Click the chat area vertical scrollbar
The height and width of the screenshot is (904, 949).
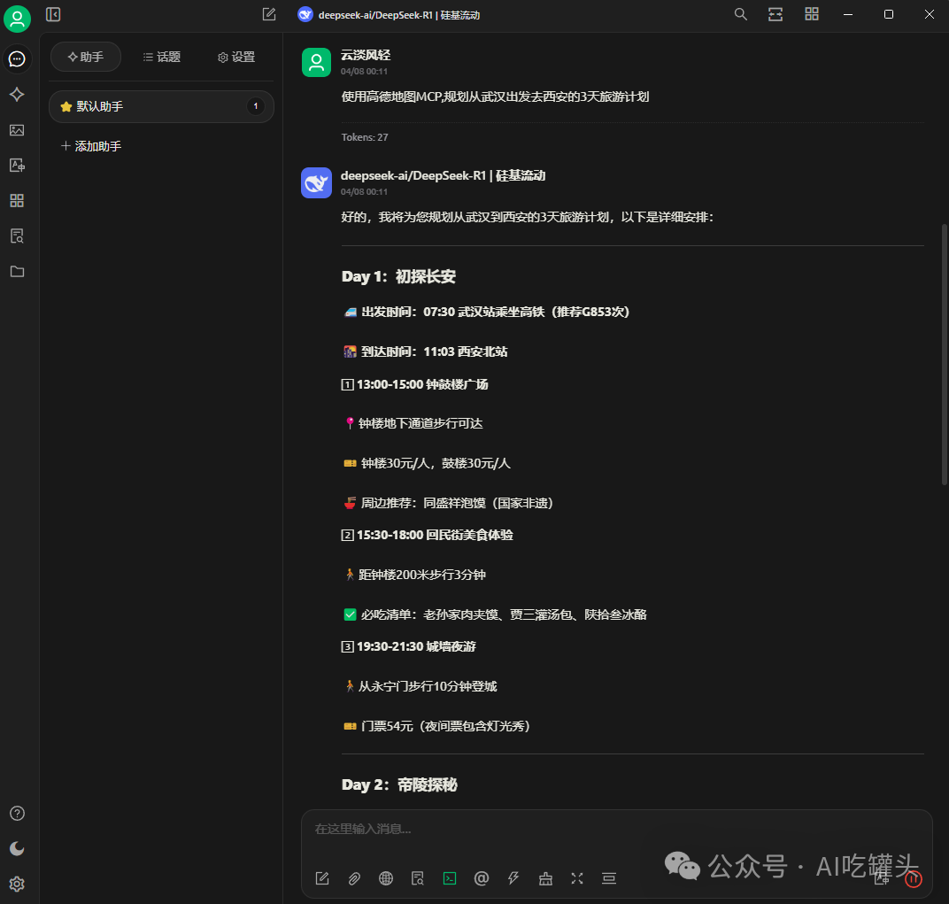point(945,354)
